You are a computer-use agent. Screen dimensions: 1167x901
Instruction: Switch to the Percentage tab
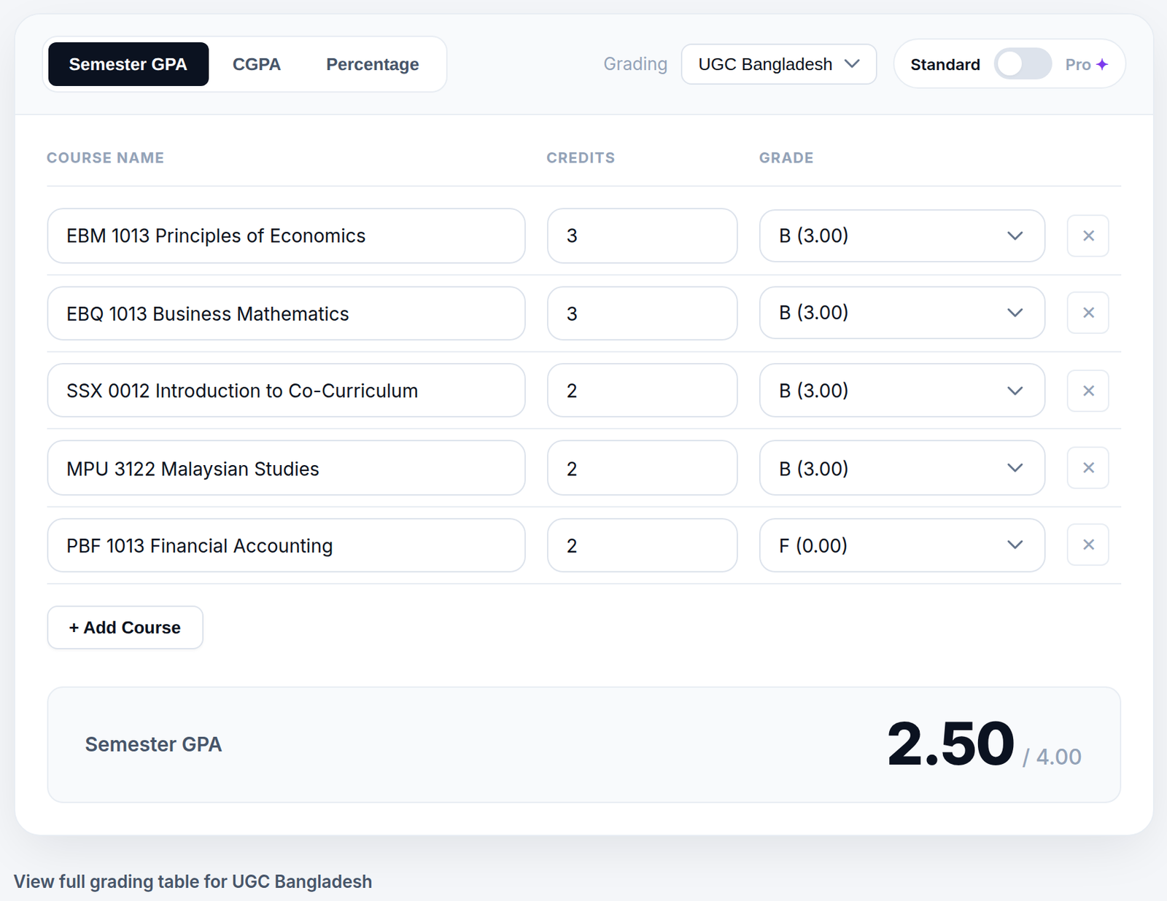coord(373,64)
